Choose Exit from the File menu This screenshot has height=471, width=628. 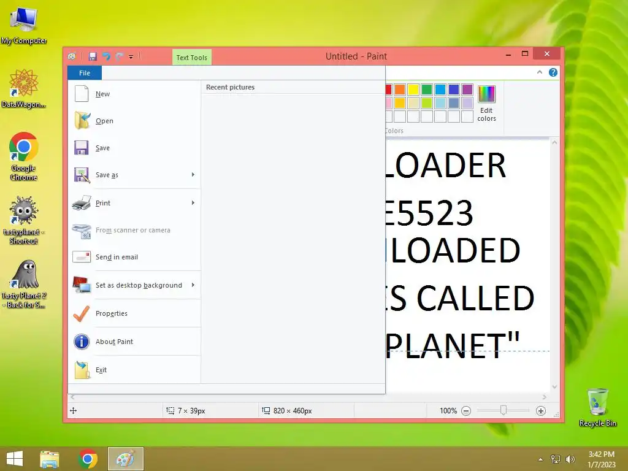[x=134, y=370]
